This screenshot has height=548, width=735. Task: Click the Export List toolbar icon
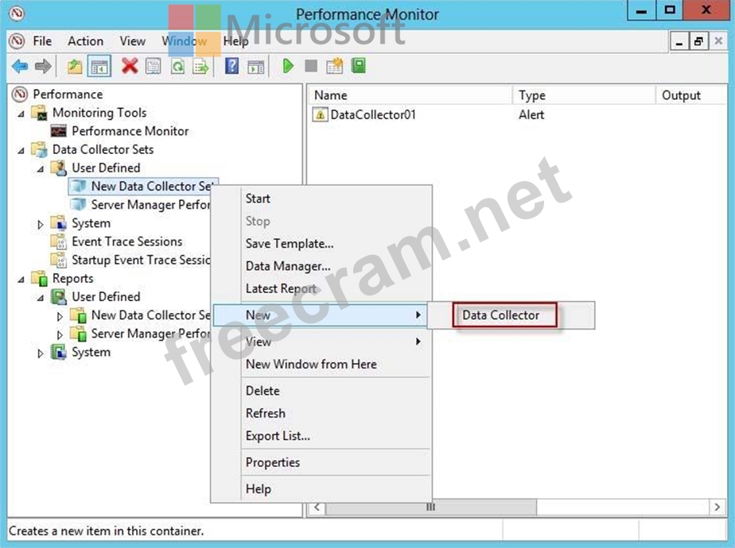(200, 67)
